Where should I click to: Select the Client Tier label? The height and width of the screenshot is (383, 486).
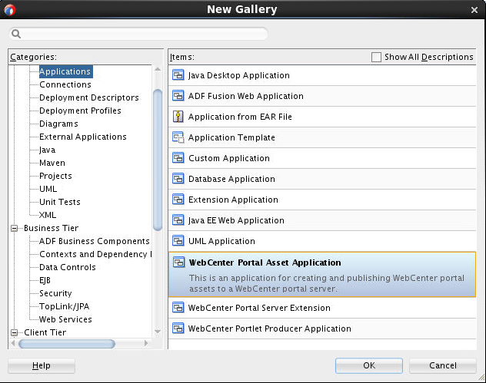pos(45,332)
